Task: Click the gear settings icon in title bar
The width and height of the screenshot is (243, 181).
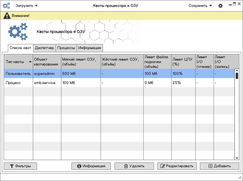Action: pyautogui.click(x=221, y=6)
